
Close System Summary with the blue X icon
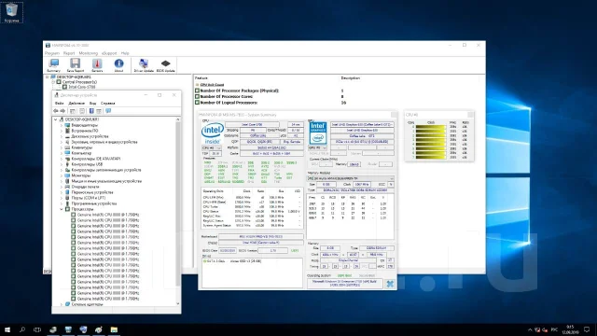[390, 284]
